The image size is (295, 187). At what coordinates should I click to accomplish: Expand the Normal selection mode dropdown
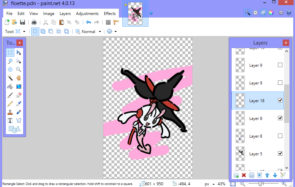tap(100, 32)
